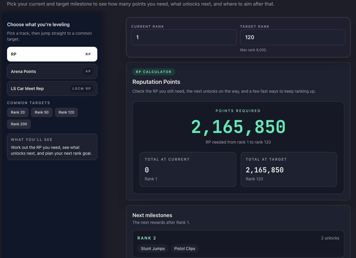Click the LSCM RP badge
The width and height of the screenshot is (356, 258).
point(81,89)
